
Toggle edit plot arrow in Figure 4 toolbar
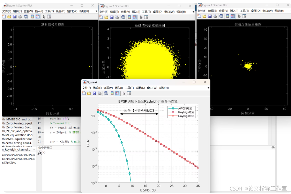click(124, 94)
